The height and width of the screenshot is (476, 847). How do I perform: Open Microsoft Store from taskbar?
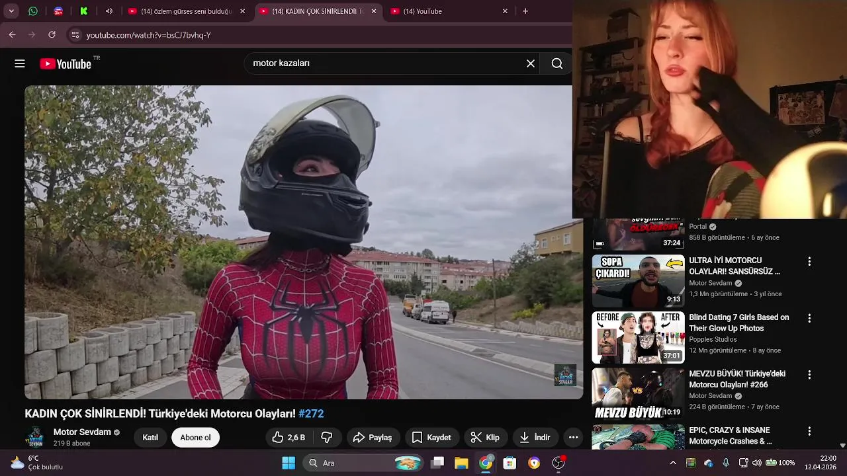click(510, 463)
